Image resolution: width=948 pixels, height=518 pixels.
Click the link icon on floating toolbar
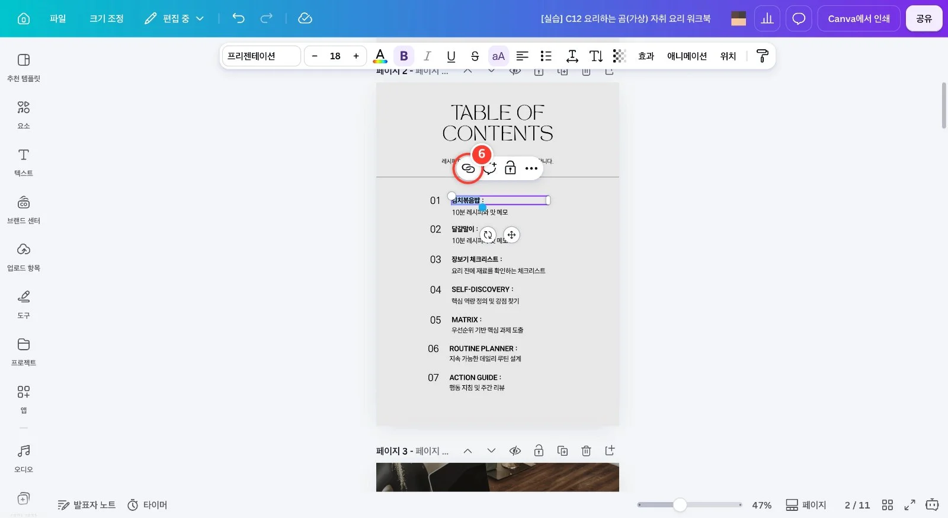tap(468, 168)
